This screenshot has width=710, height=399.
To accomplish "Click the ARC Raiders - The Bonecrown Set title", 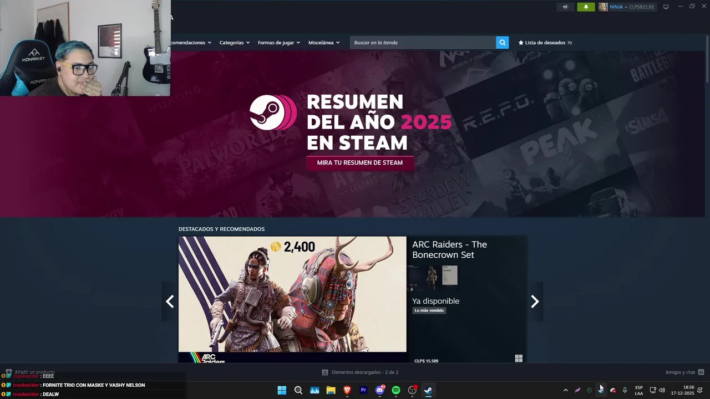I will 449,249.
